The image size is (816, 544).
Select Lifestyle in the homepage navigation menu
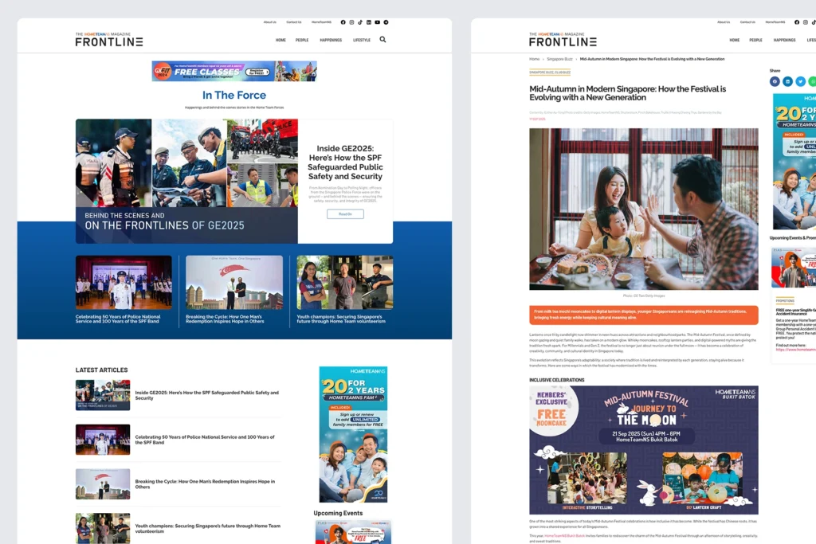(362, 40)
